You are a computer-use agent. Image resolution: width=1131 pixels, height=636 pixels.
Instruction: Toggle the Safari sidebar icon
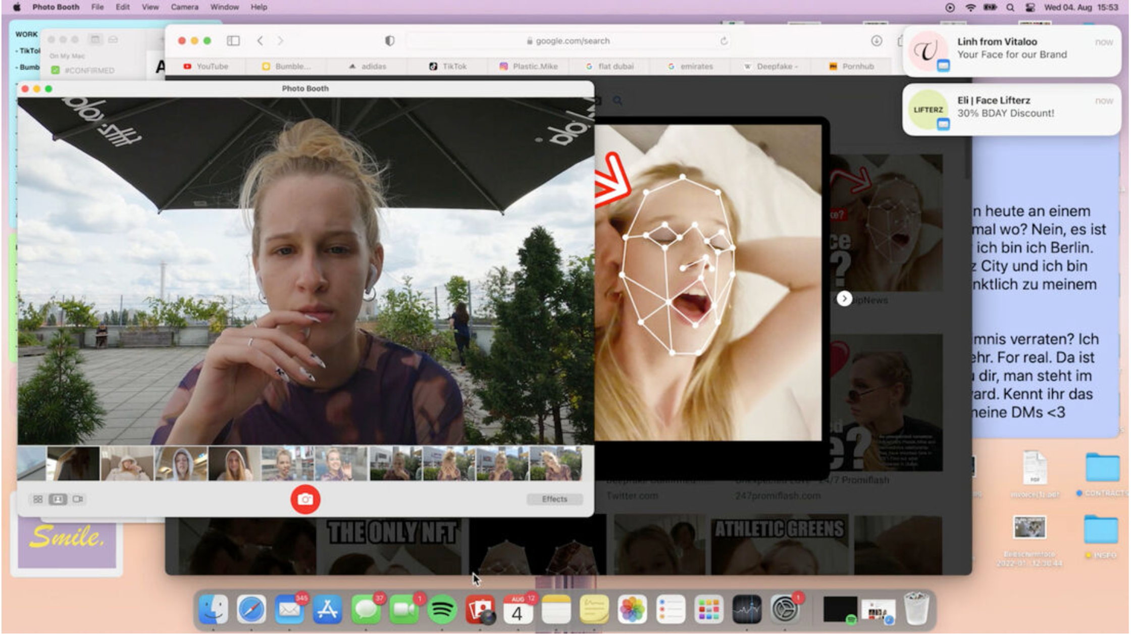(x=233, y=41)
